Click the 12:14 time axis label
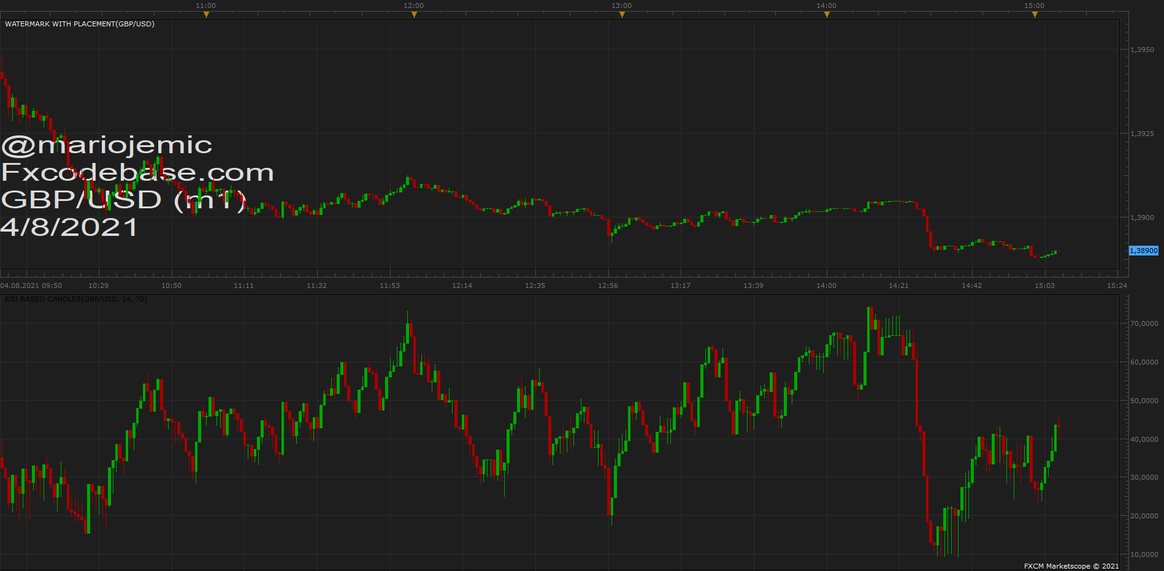The height and width of the screenshot is (571, 1164). pyautogui.click(x=462, y=285)
